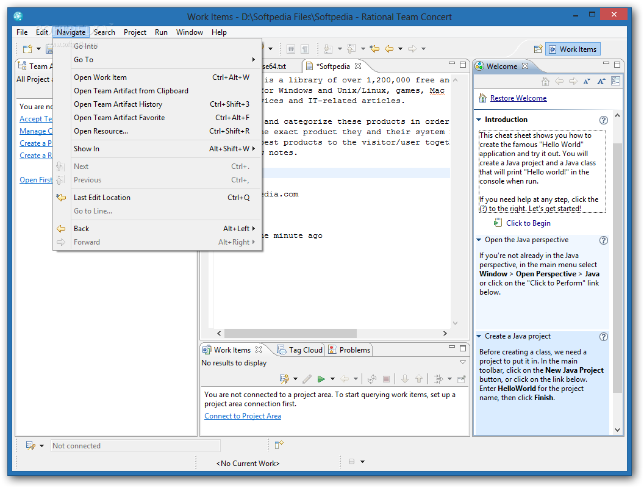Click the Next Annotation toolbar icon

coord(327,49)
